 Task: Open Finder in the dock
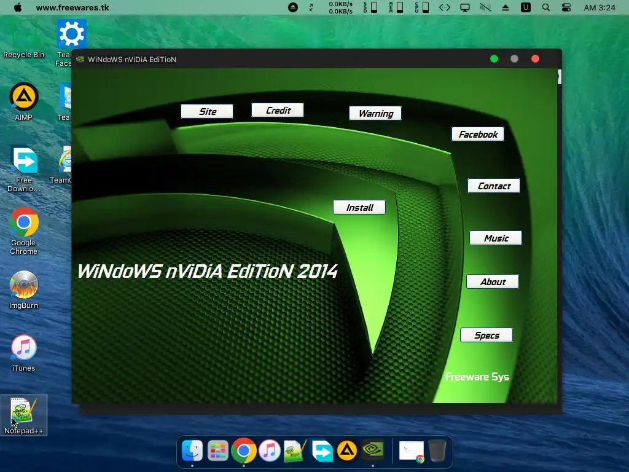click(192, 450)
